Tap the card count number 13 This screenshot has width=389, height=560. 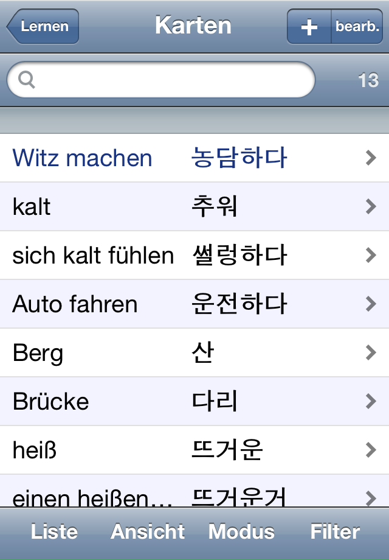[368, 80]
